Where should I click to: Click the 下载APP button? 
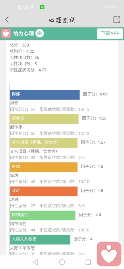[x=110, y=33]
